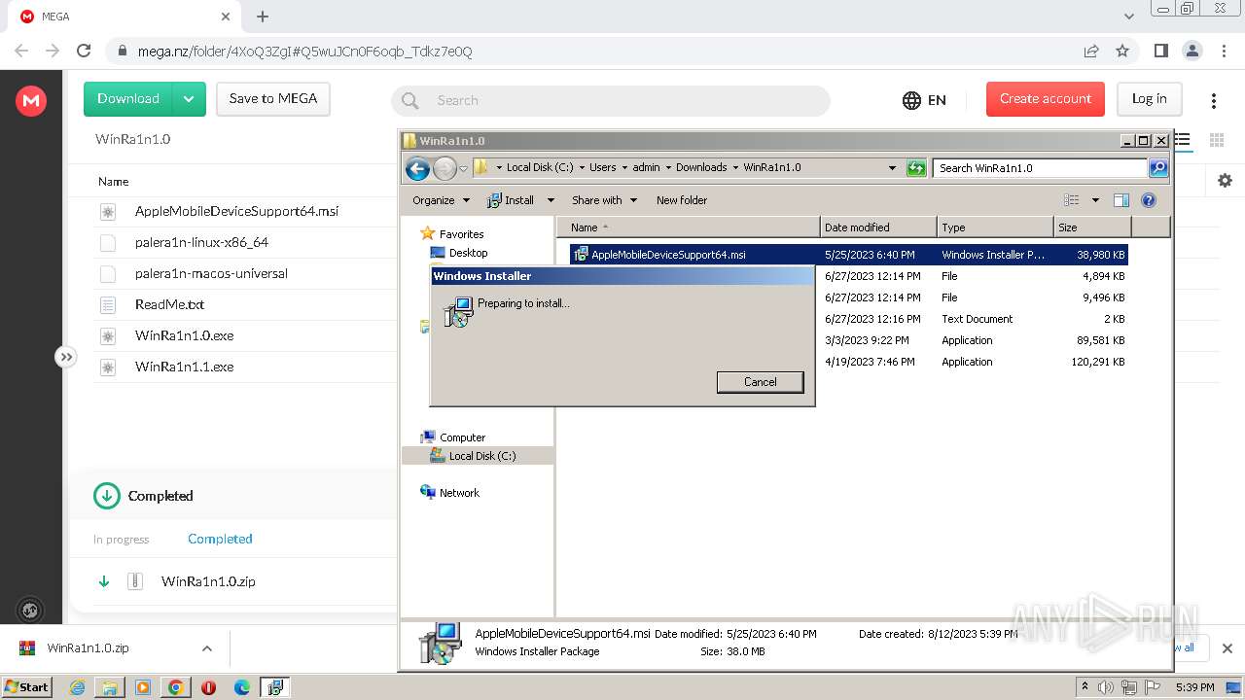Open the Install button's dropdown arrow

pos(550,200)
